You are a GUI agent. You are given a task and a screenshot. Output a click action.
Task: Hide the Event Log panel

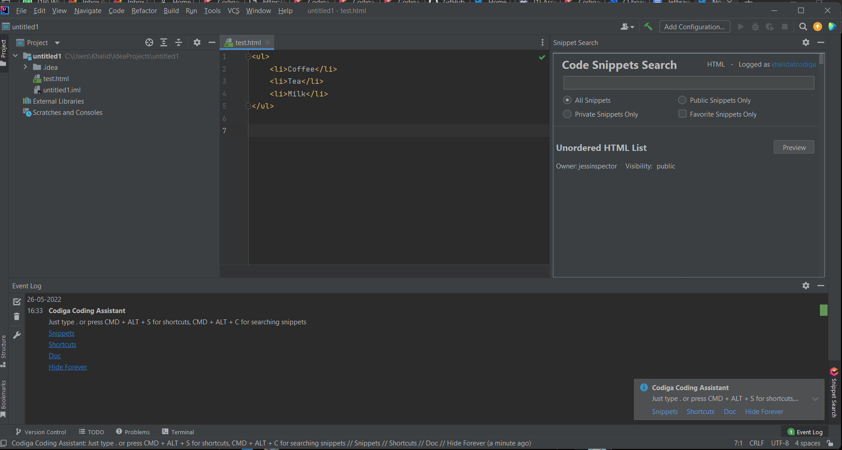[821, 286]
